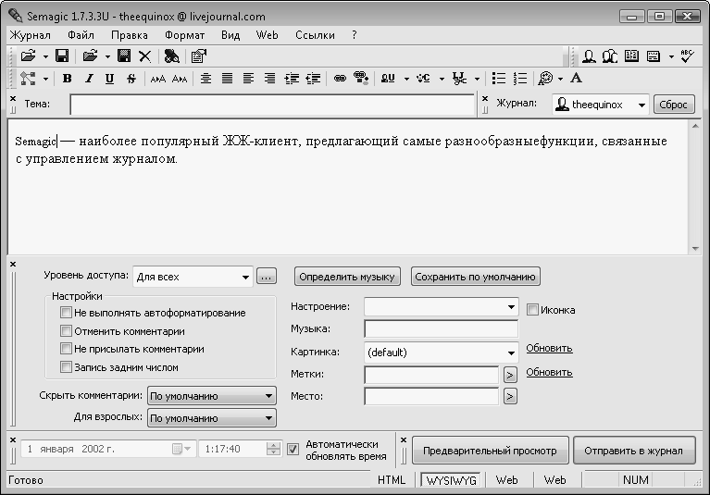Viewport: 710px width, 495px height.
Task: Click the X delete icon in the toolbar
Action: click(x=145, y=56)
